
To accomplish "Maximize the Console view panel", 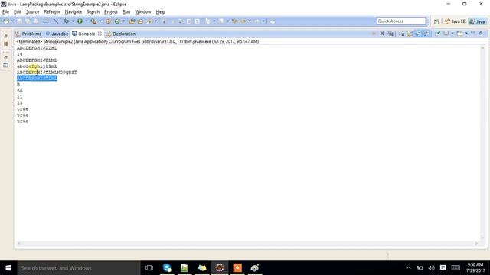I will coord(481,33).
